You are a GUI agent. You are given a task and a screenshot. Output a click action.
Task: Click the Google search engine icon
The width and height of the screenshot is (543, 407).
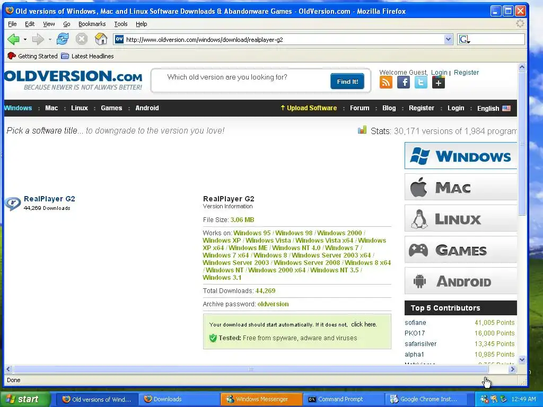pyautogui.click(x=463, y=39)
